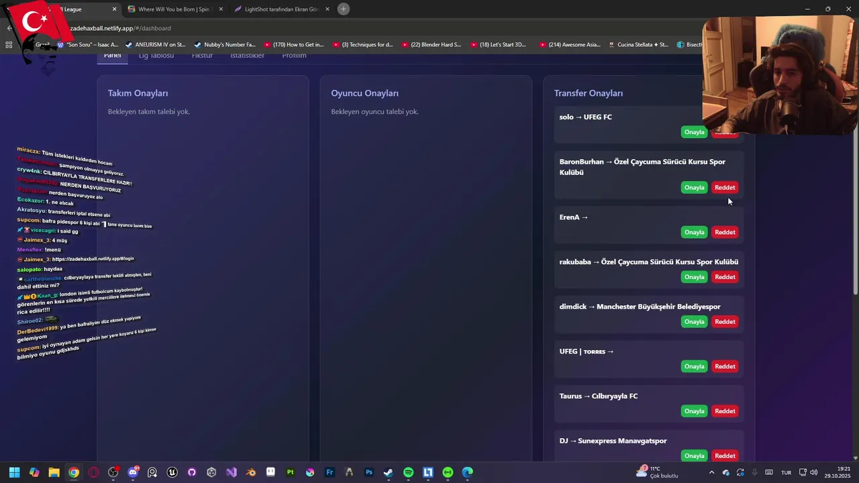
Task: Open volume control in system tray
Action: [814, 472]
